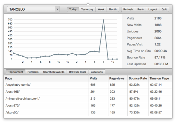
Task: Open the Locations tab
Action: point(97,72)
